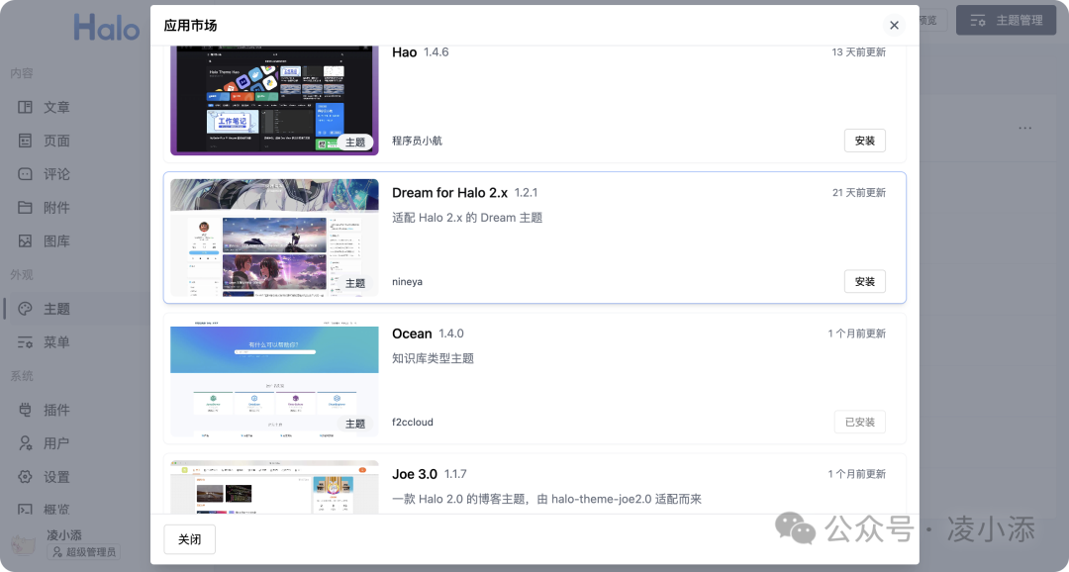Open the 文章 (Posts) sidebar icon
Image resolution: width=1069 pixels, height=572 pixels.
[x=25, y=107]
